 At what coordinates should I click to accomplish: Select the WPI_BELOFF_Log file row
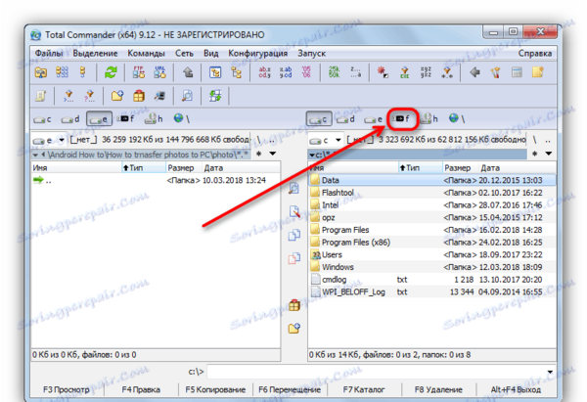click(x=432, y=291)
